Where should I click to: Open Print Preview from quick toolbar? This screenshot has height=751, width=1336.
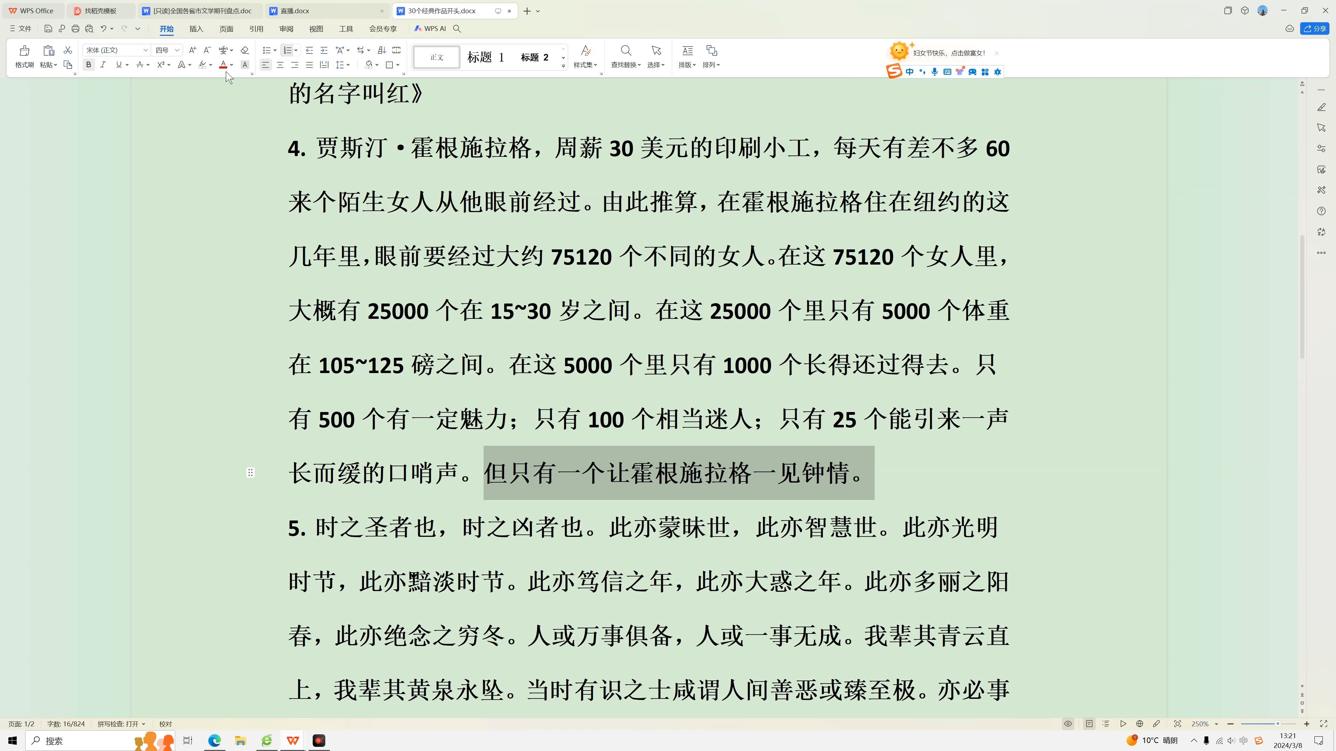(x=89, y=29)
